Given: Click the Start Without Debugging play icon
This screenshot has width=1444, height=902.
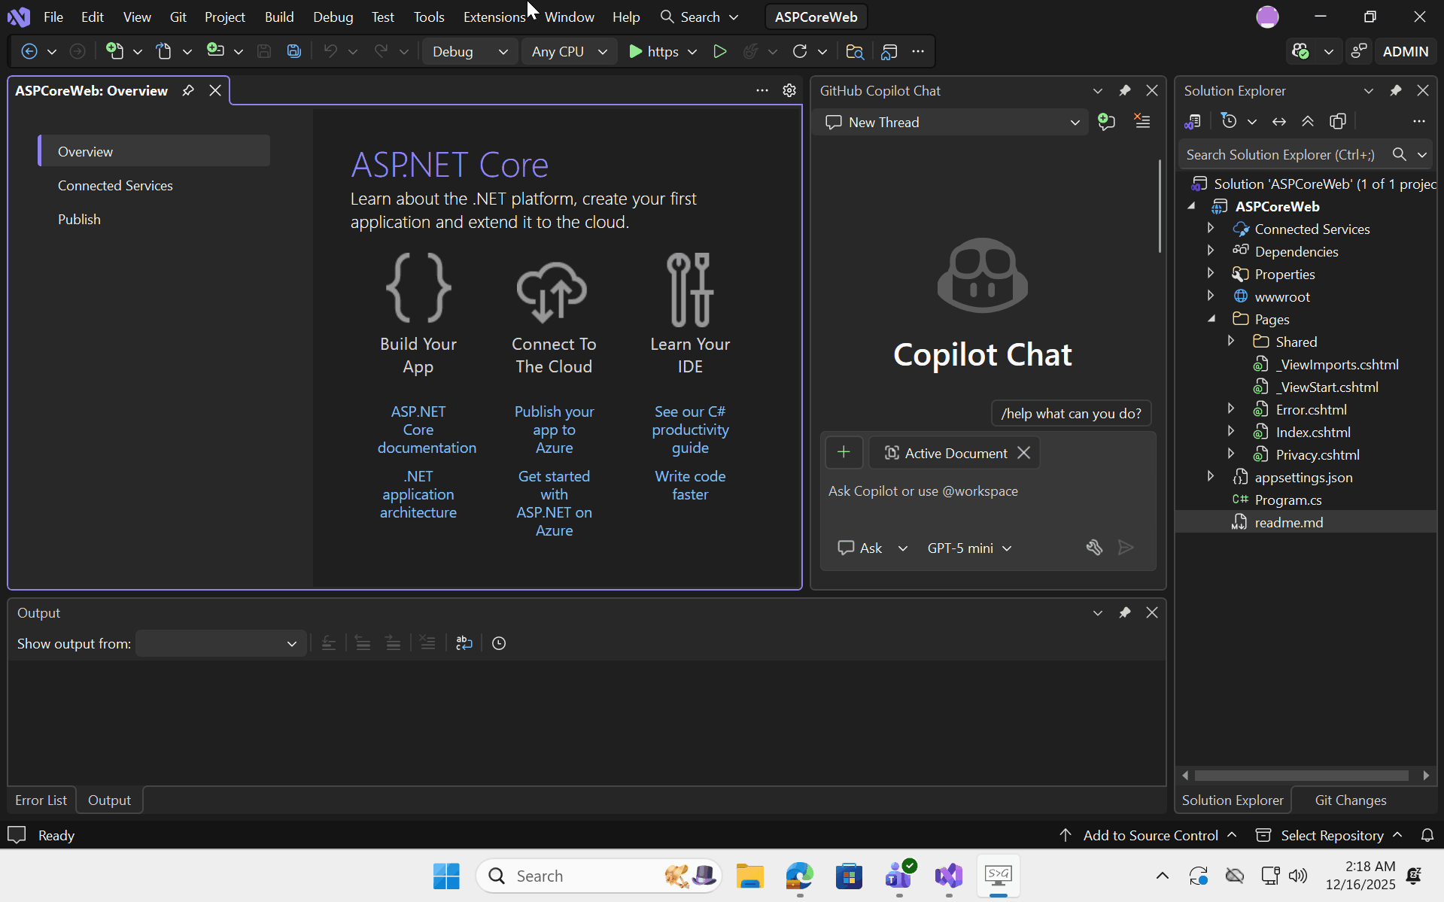Looking at the screenshot, I should 719,51.
